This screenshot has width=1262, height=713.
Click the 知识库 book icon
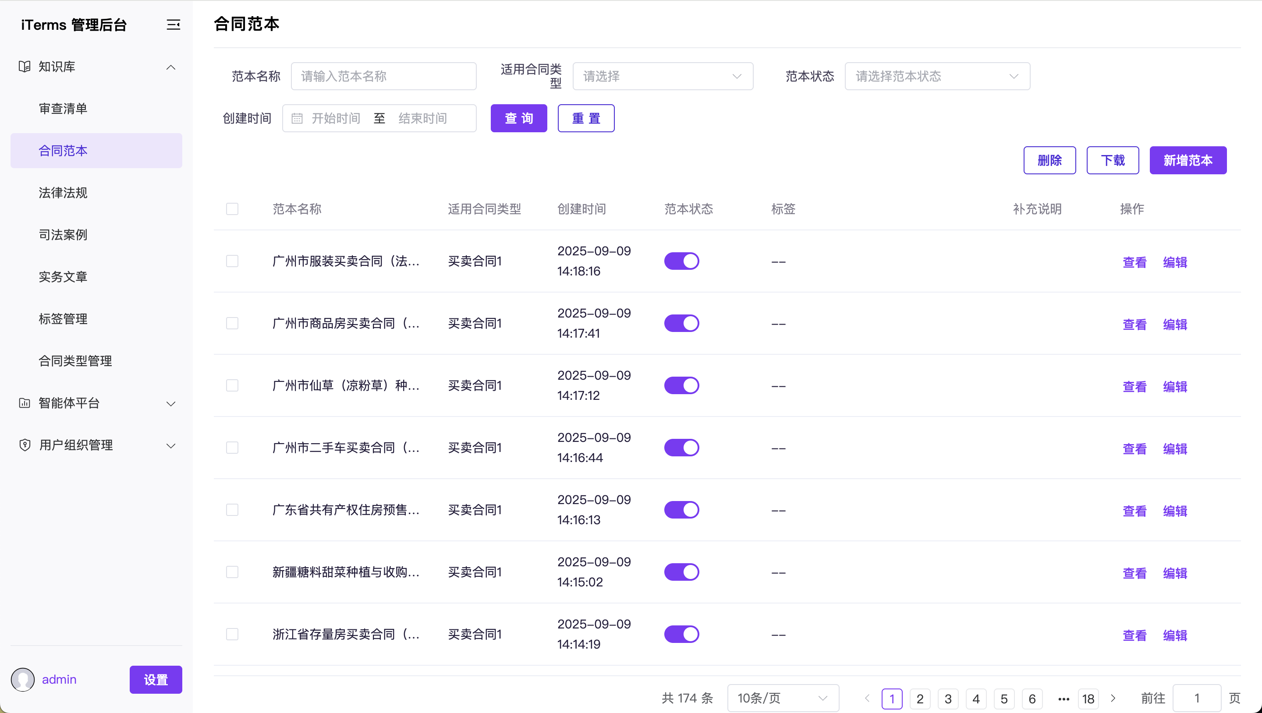(x=25, y=67)
